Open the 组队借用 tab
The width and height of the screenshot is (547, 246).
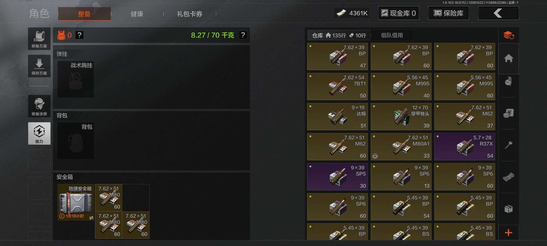coord(392,35)
